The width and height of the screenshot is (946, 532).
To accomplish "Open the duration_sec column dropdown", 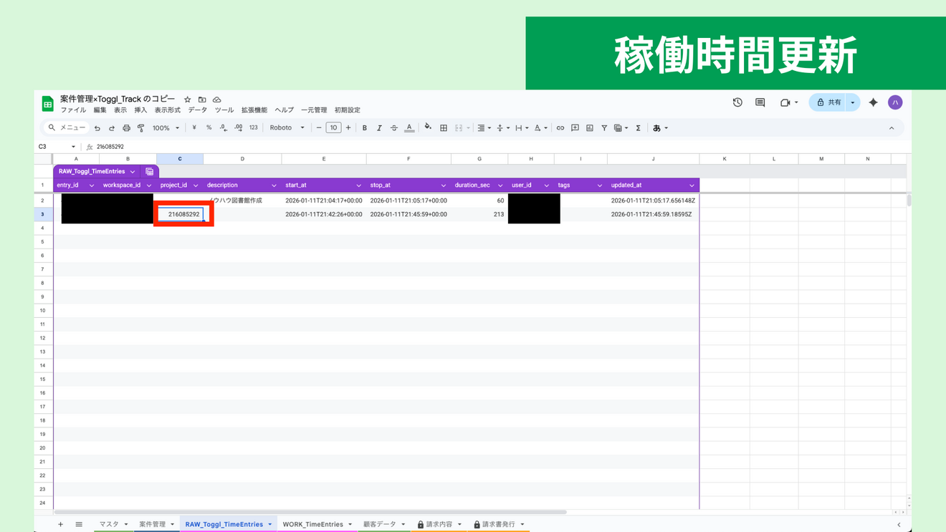I will [x=500, y=185].
